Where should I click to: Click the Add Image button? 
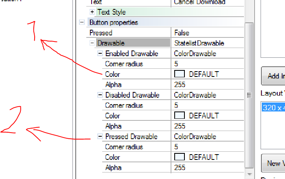coord(274,76)
